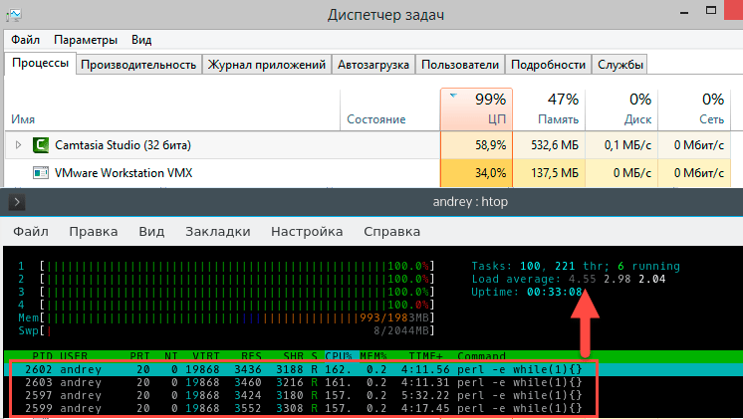Click the Load average text in htop
Image resolution: width=743 pixels, height=419 pixels.
coord(568,279)
